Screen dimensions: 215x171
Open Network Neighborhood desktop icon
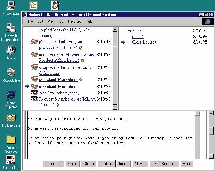point(11,28)
